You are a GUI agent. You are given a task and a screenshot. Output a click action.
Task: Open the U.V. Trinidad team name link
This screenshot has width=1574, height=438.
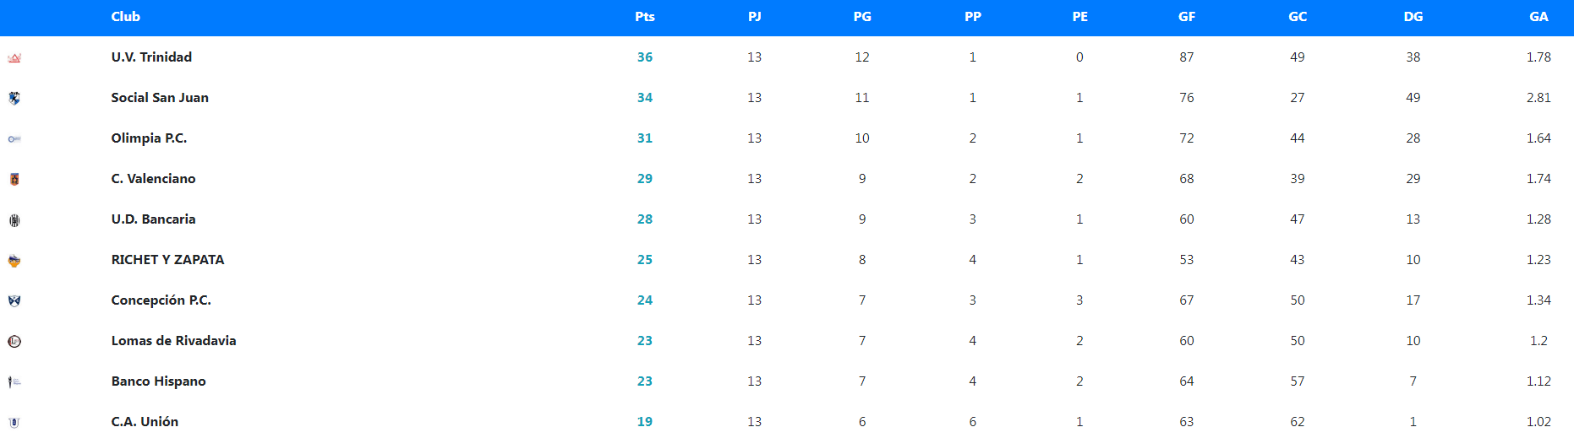152,57
